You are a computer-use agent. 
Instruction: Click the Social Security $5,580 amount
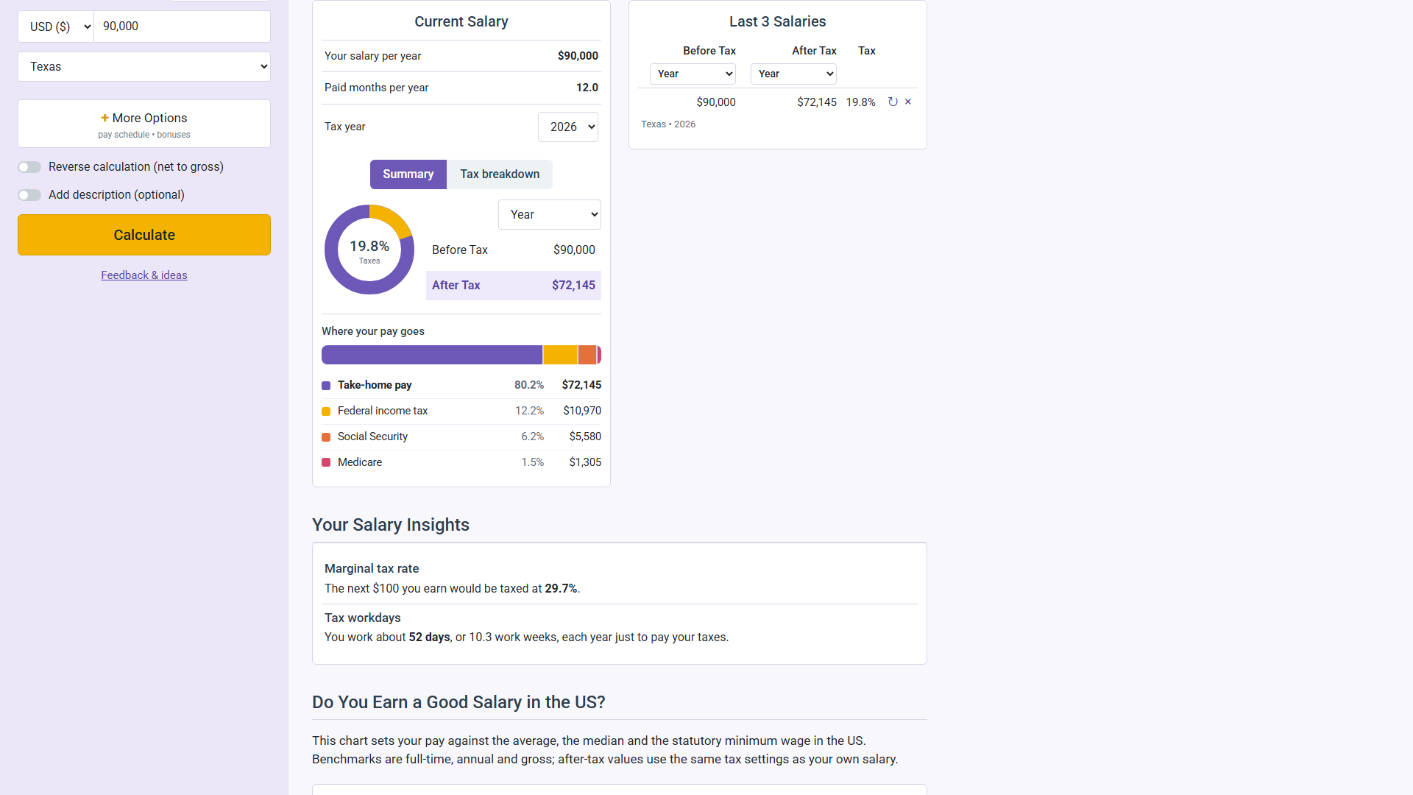(x=585, y=437)
